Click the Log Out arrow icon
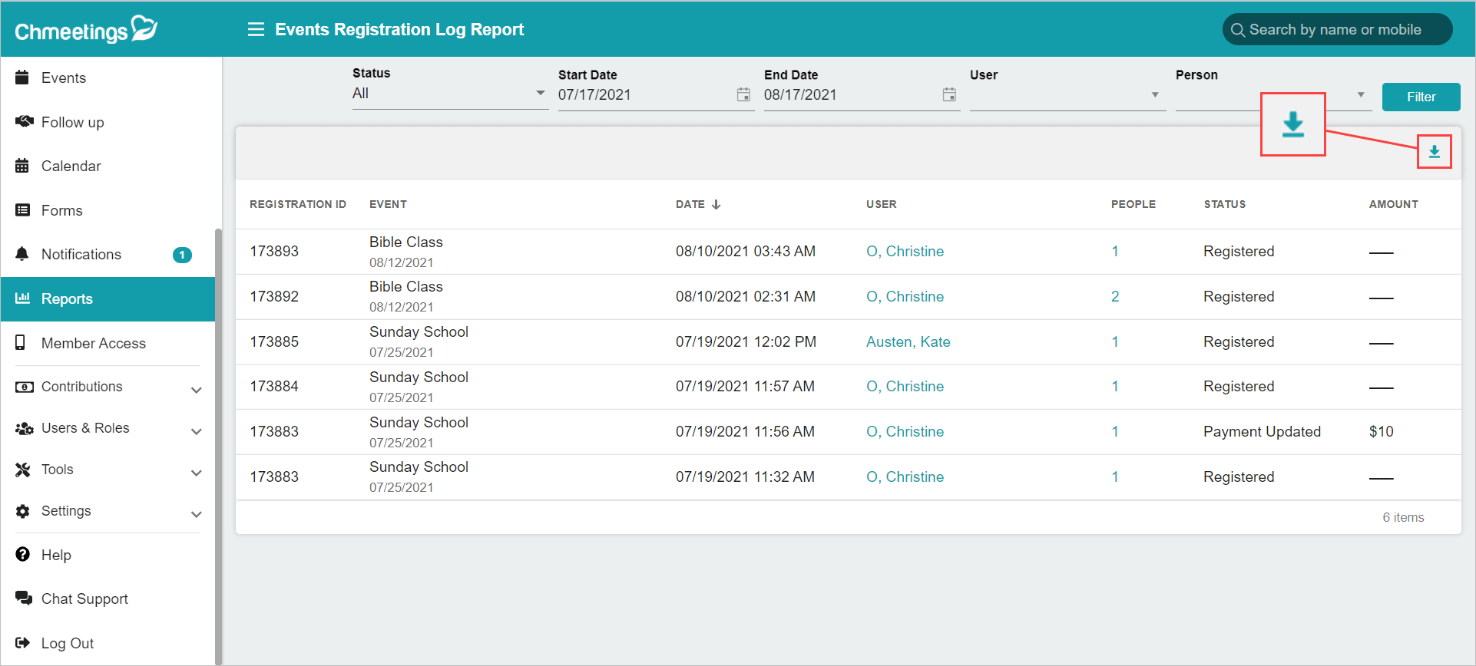Image resolution: width=1476 pixels, height=666 pixels. tap(22, 643)
